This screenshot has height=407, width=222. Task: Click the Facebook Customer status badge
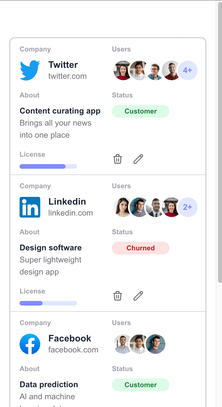pyautogui.click(x=141, y=385)
